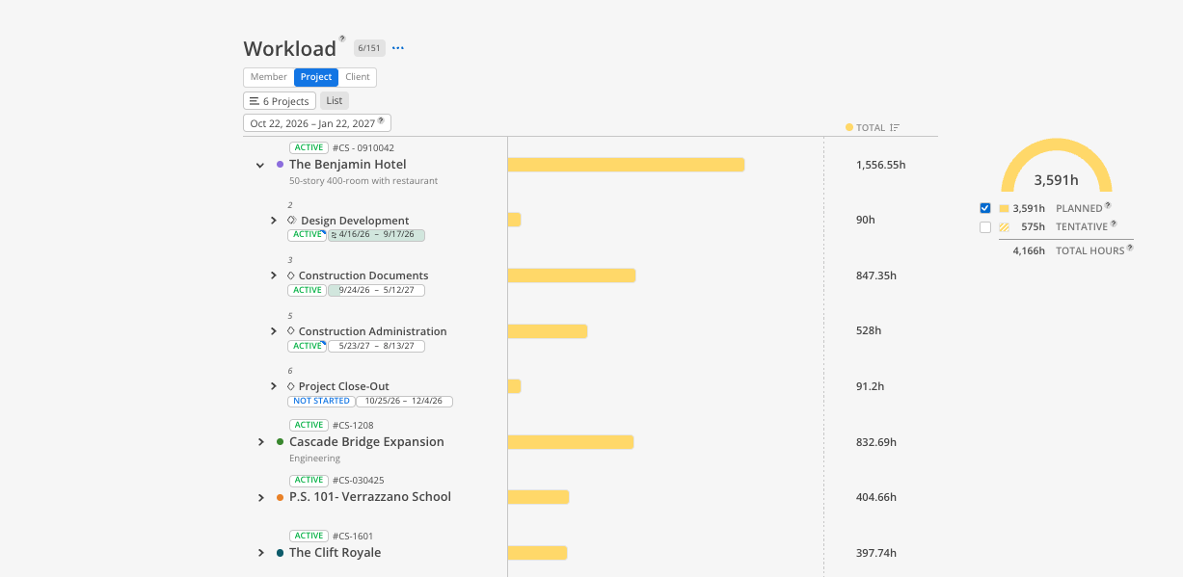Switch to the Member tab
The image size is (1183, 577).
(x=269, y=77)
